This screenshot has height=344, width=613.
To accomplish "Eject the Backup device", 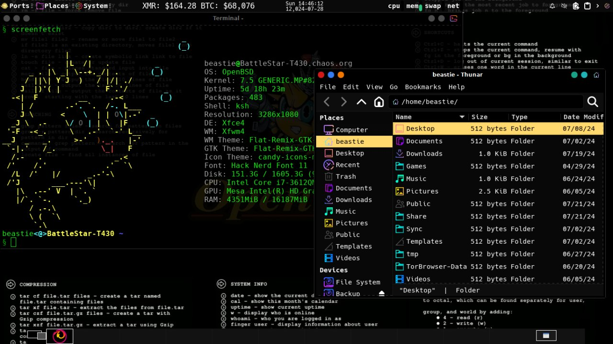I will pos(382,293).
